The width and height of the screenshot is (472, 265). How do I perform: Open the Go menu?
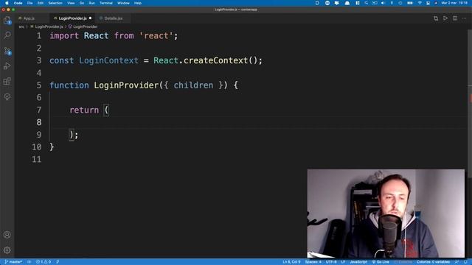coord(82,3)
